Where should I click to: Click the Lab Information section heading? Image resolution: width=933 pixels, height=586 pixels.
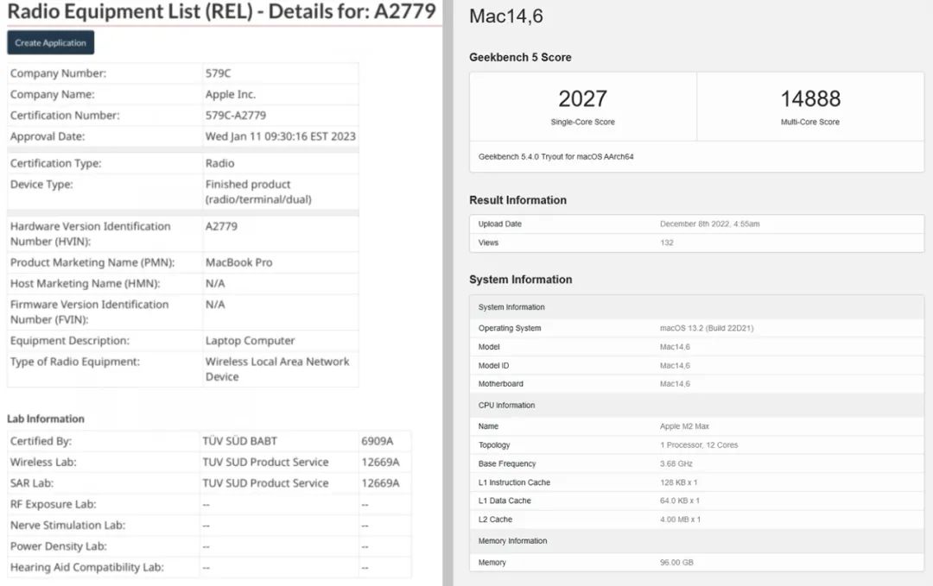[x=46, y=419]
